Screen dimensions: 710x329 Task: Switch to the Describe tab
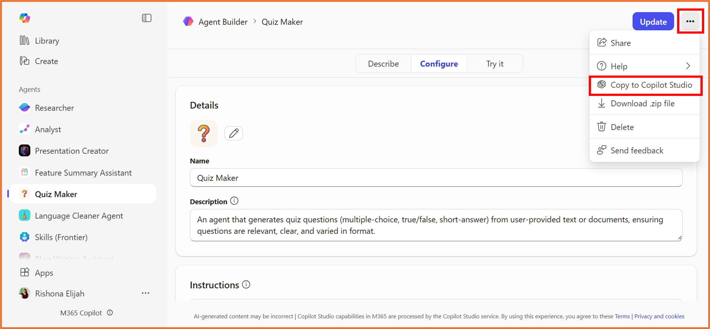click(383, 64)
